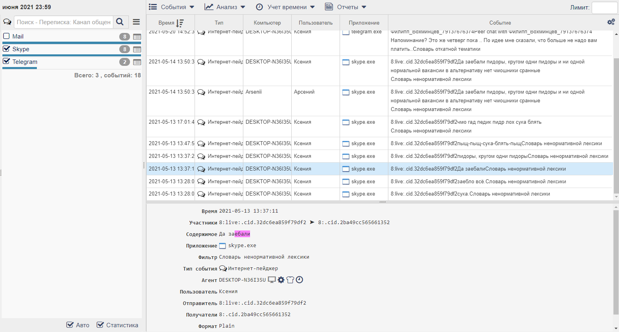This screenshot has width=619, height=332.
Task: Click the chat icon in the 17:01:4 row
Action: tap(201, 122)
